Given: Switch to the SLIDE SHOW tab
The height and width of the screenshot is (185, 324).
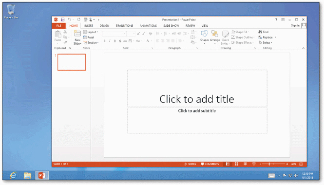Looking at the screenshot, I should tap(171, 26).
